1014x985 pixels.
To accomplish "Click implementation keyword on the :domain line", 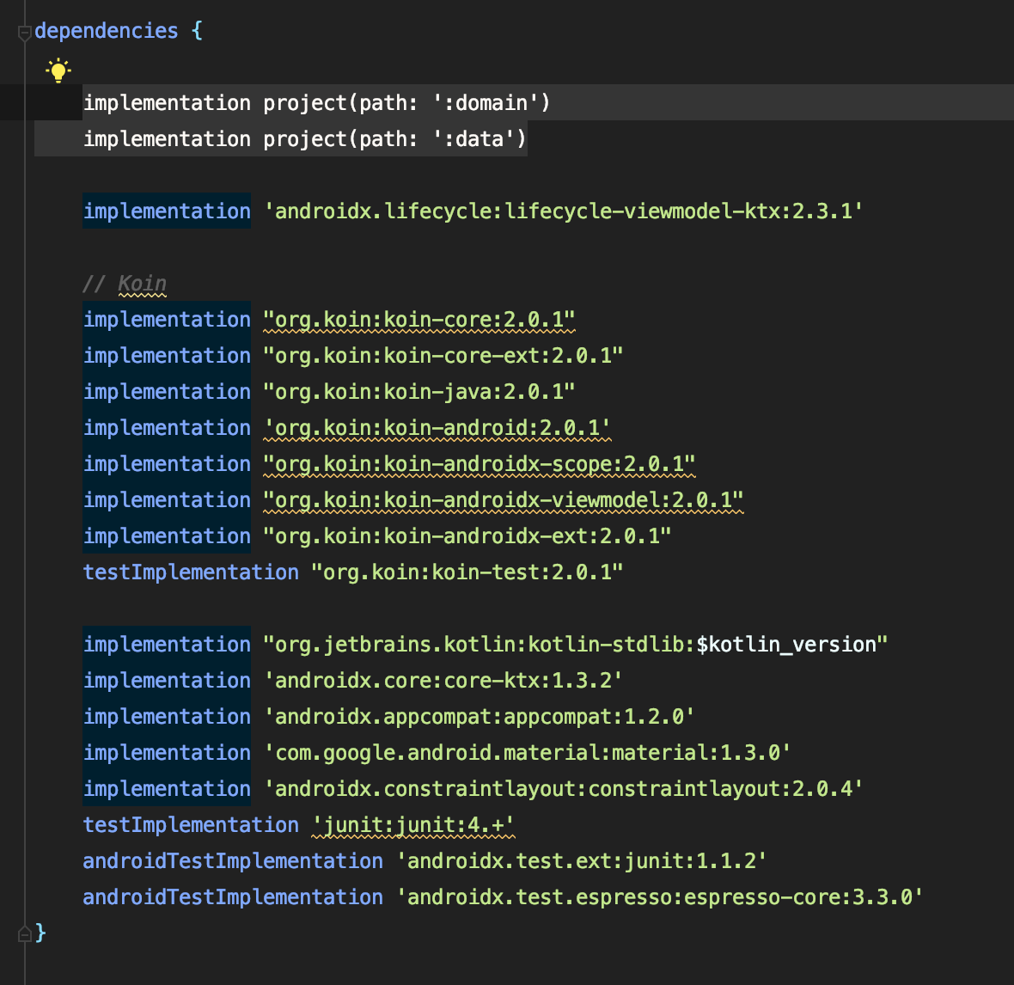I will pos(167,103).
